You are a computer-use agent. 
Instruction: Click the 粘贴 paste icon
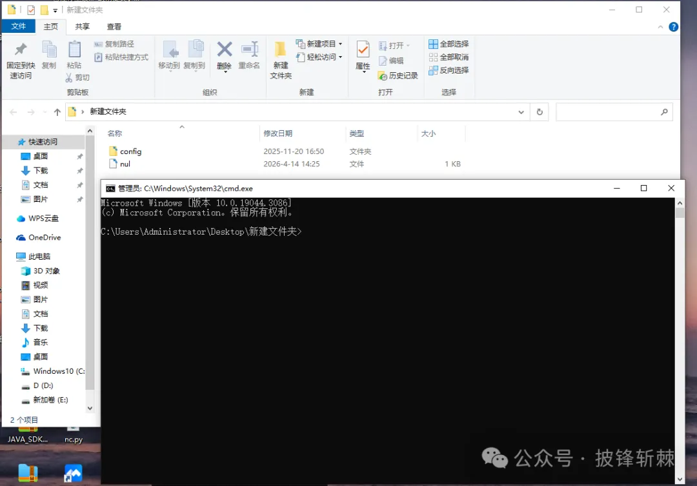[74, 50]
